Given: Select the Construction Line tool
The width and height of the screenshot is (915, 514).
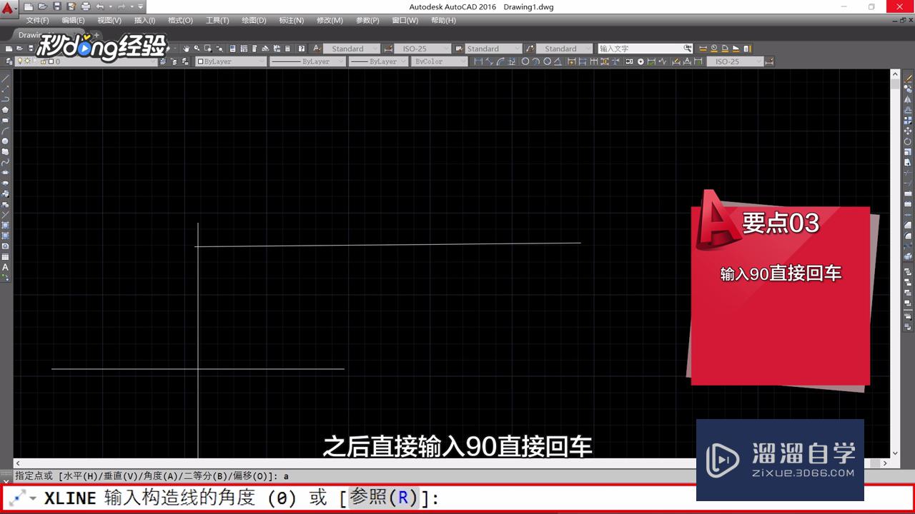Looking at the screenshot, I should point(5,89).
